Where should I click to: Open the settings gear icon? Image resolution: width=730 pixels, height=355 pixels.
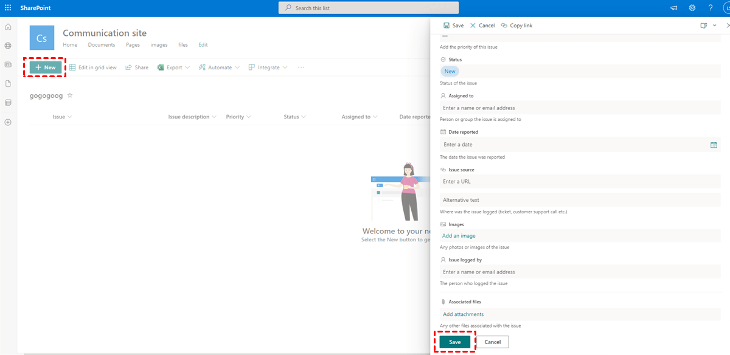pos(692,8)
